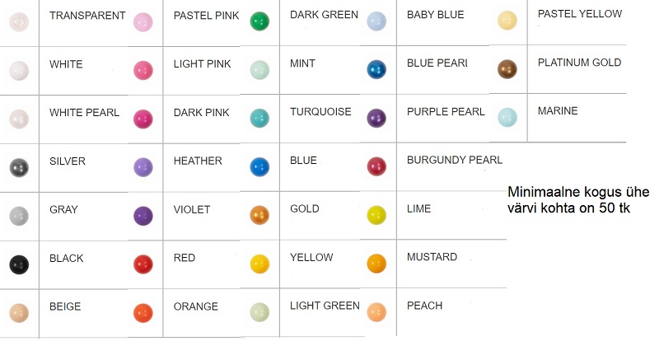
Task: Pick the Lime color ball
Action: [x=376, y=215]
